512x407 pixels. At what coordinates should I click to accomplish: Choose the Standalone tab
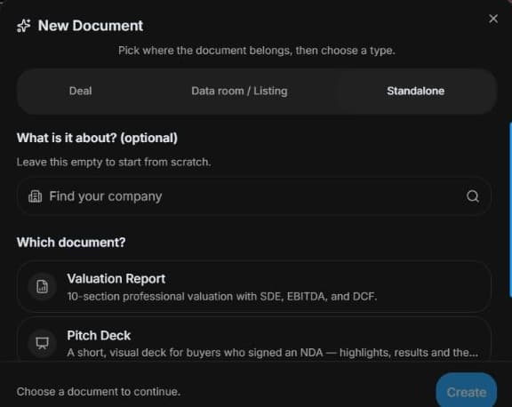pos(415,91)
